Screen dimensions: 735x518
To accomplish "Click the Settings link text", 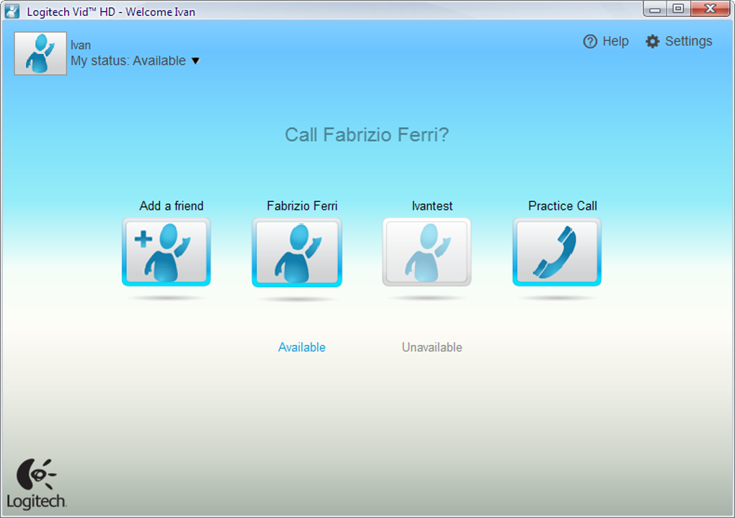I will point(689,41).
